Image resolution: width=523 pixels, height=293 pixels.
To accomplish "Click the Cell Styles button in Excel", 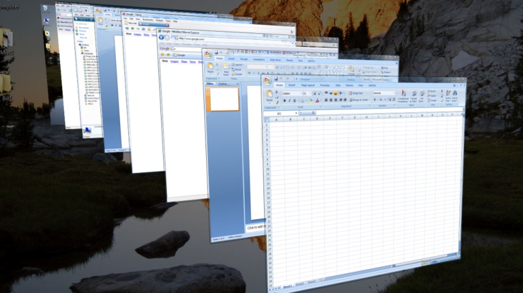I will 421,96.
